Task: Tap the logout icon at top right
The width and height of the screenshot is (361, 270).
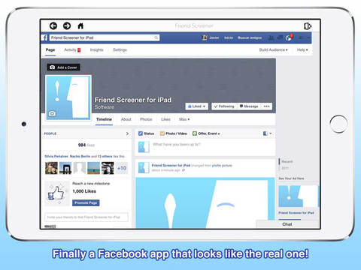Action: [308, 26]
